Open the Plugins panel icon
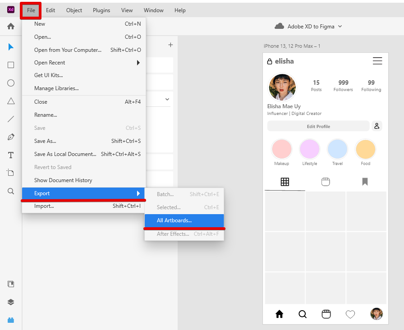 coord(11,320)
